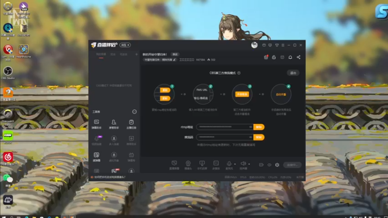Click the orange button in step 3 circle
The height and width of the screenshot is (218, 388).
242,94
